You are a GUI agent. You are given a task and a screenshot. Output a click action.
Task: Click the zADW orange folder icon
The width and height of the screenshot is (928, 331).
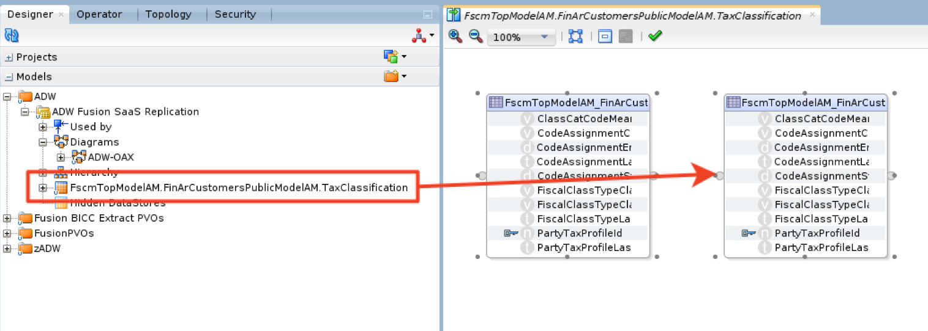pyautogui.click(x=25, y=249)
